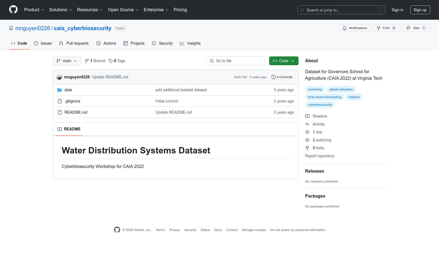Screen dimensions: 439x274
Task: Open the green Code dropdown
Action: point(284,61)
